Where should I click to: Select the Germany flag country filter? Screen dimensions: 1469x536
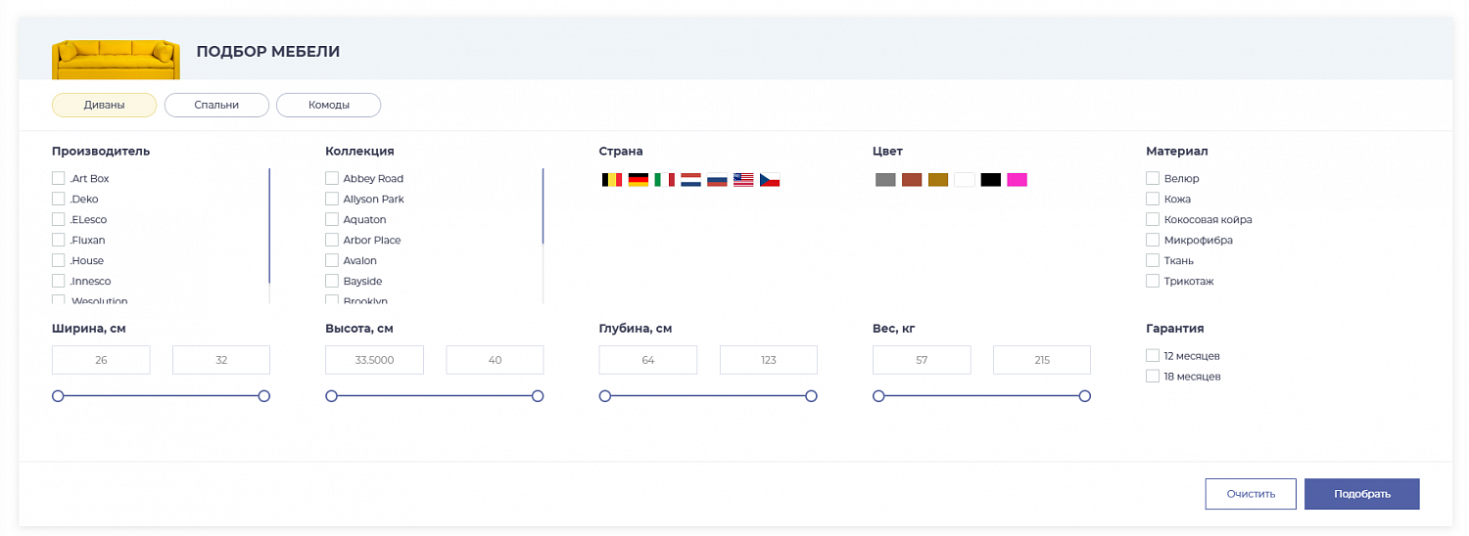[638, 180]
